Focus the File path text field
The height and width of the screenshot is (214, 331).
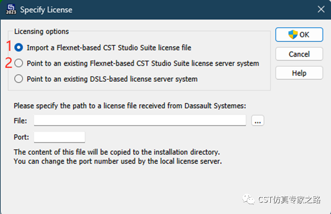pos(140,121)
